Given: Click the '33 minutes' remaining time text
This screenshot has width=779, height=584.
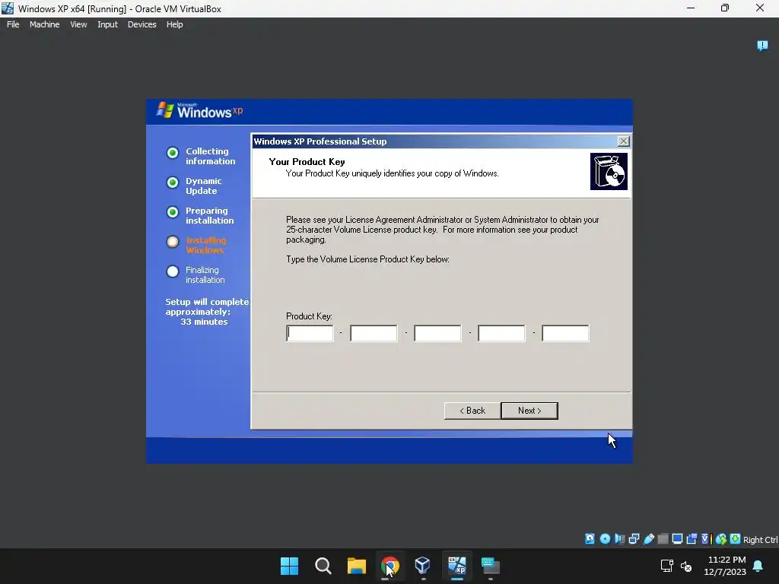Looking at the screenshot, I should click(x=204, y=322).
